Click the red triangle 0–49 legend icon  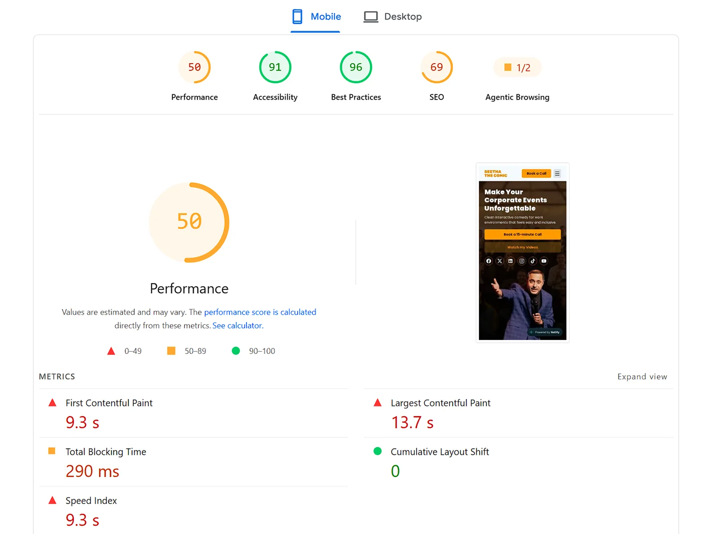point(111,351)
